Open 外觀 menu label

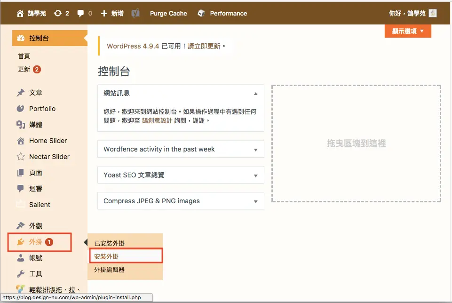pyautogui.click(x=36, y=226)
